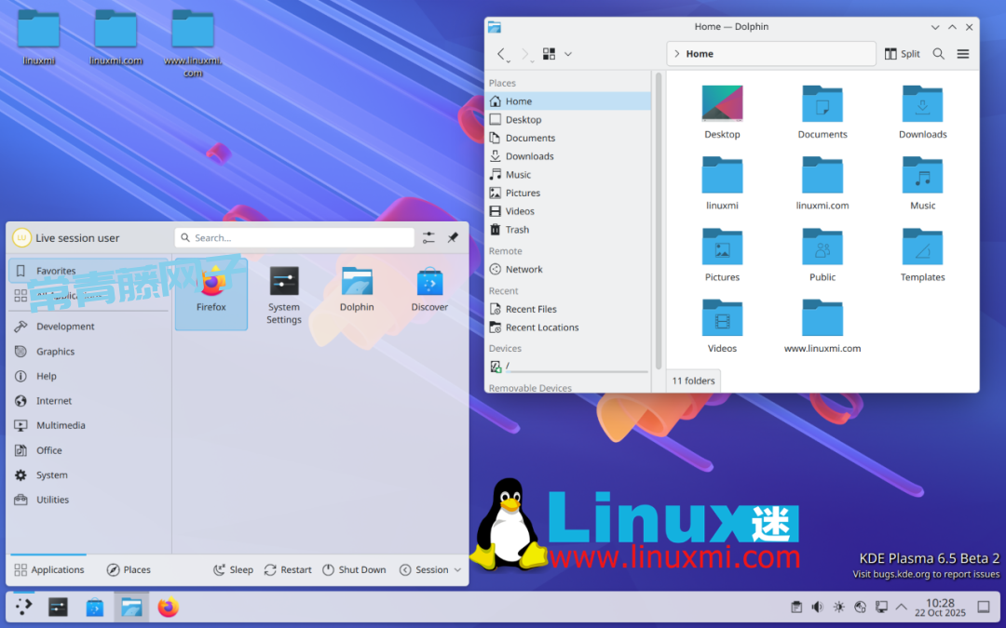This screenshot has height=628, width=1006.
Task: Switch to Places view in launcher
Action: [129, 569]
